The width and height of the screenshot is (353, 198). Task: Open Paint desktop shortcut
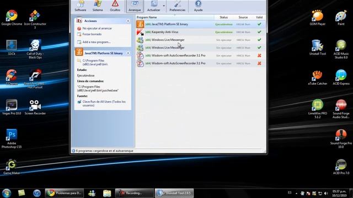[x=341, y=18]
